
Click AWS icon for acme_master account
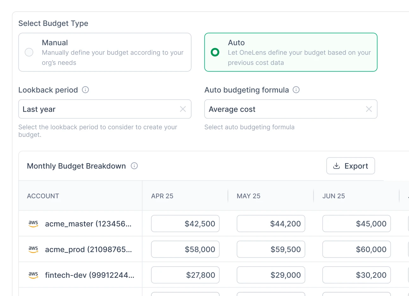[33, 224]
